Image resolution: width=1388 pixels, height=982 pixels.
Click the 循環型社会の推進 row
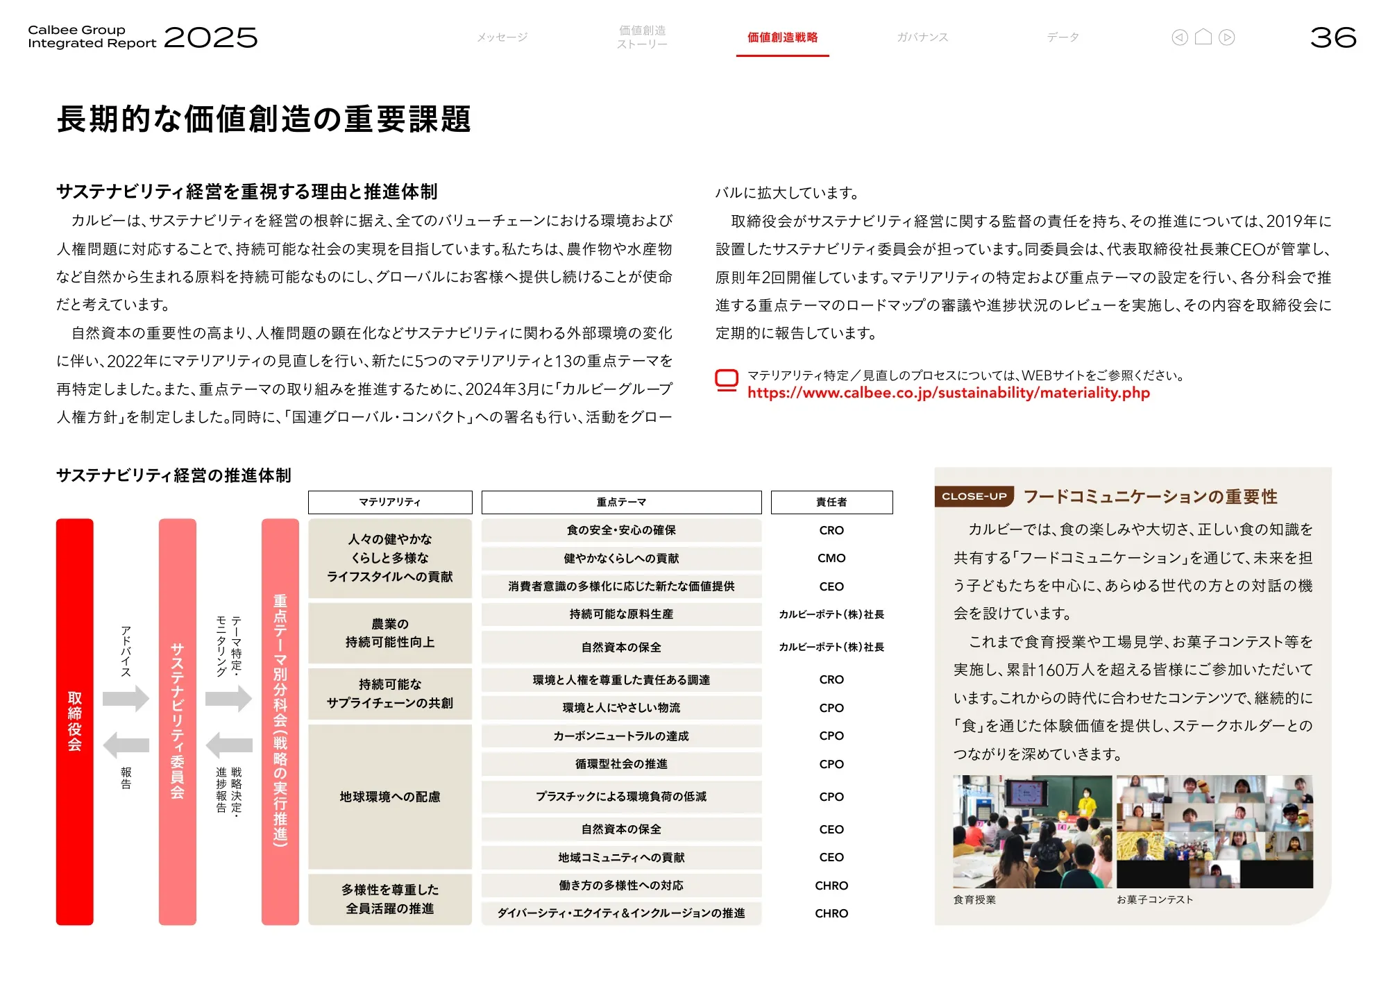pos(621,764)
